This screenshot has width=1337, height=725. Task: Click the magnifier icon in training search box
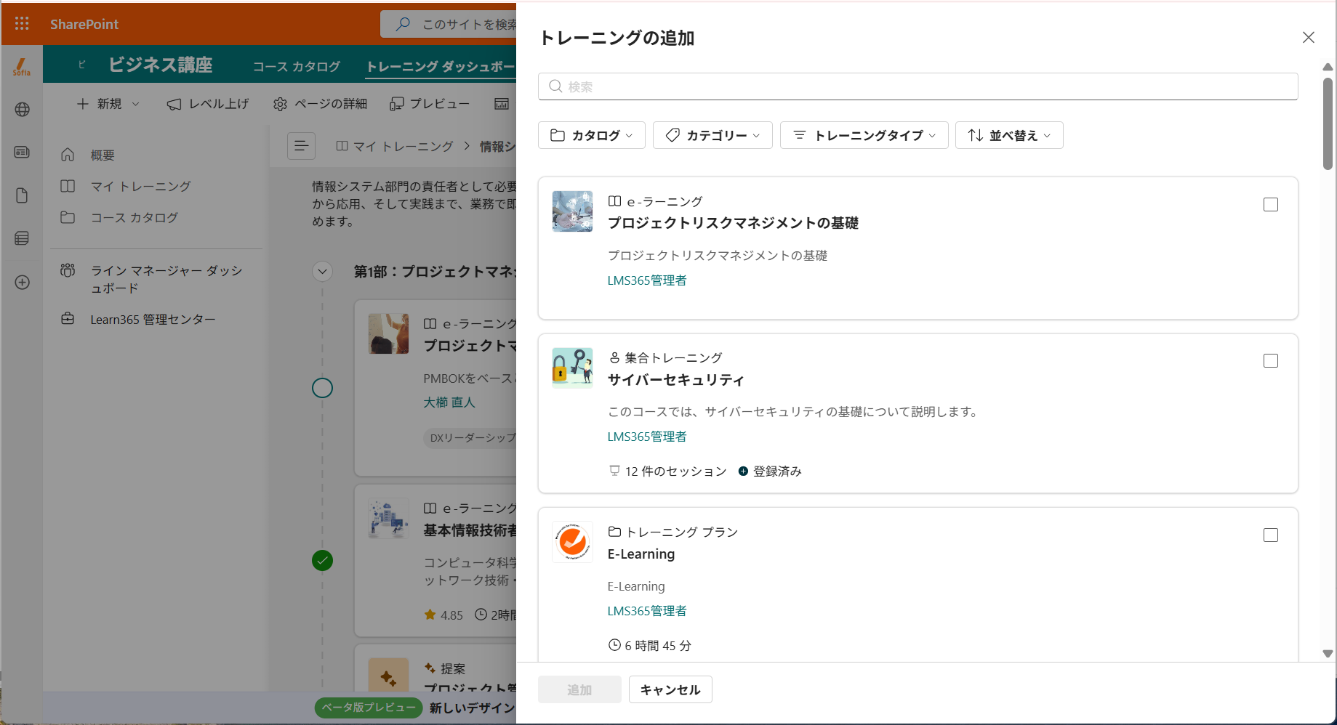click(x=555, y=86)
